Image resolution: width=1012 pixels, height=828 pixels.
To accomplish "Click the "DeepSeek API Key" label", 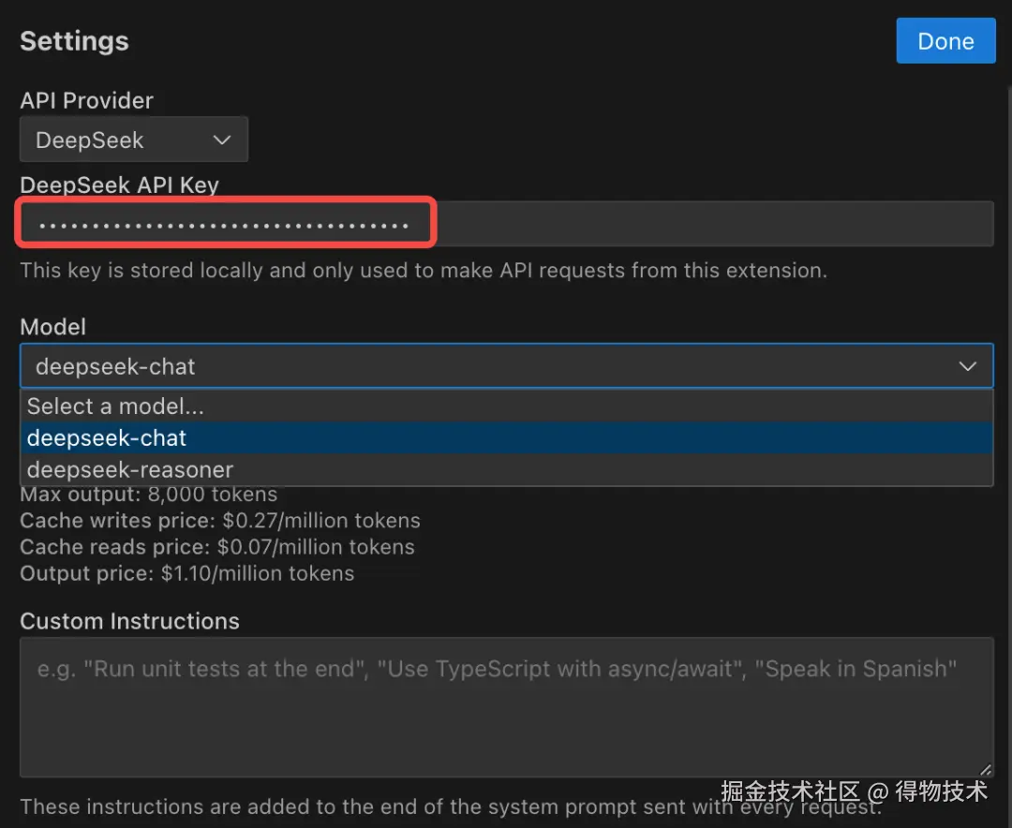I will tap(119, 185).
